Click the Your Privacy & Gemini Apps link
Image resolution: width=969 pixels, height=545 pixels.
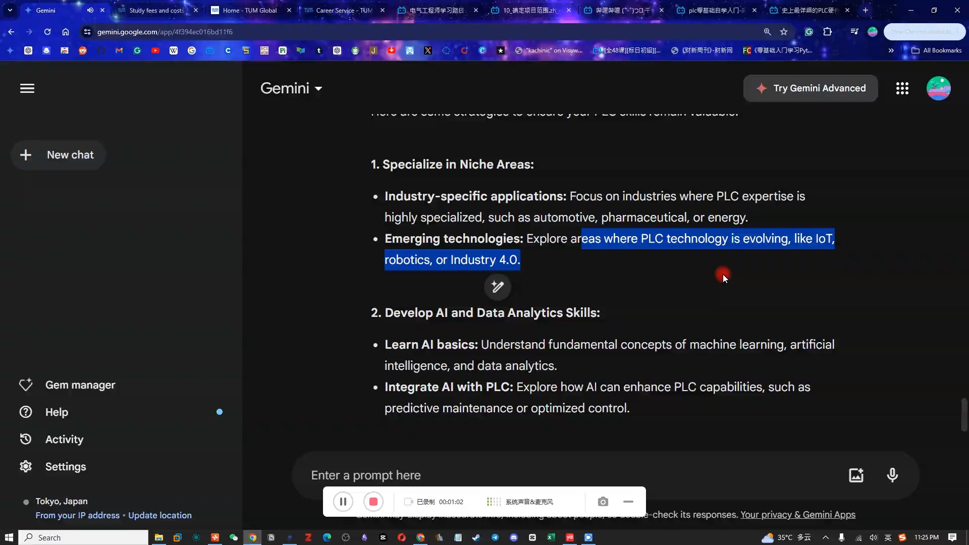798,514
